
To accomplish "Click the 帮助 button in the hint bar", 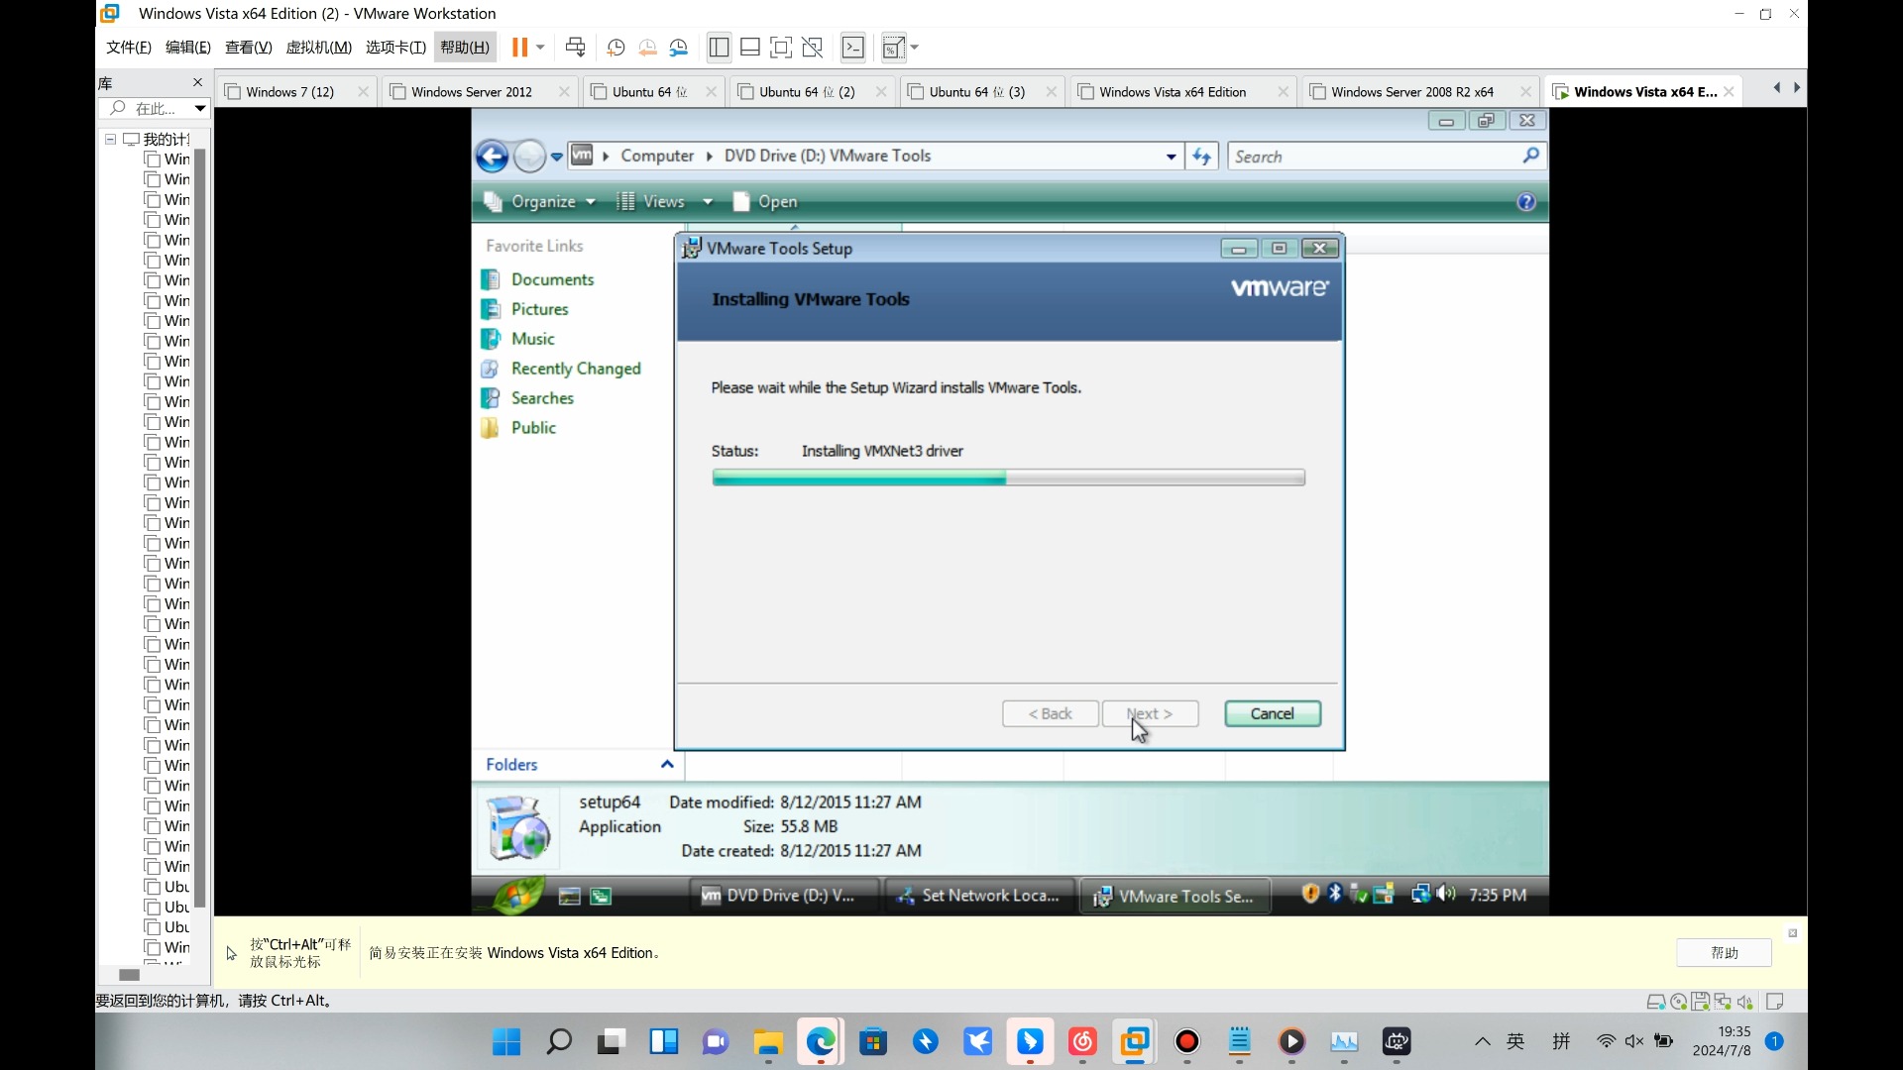I will pyautogui.click(x=1725, y=952).
